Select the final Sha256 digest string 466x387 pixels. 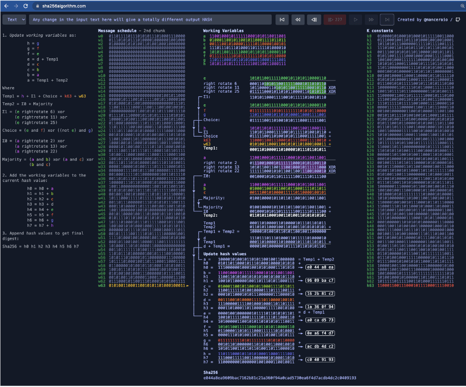(280, 378)
